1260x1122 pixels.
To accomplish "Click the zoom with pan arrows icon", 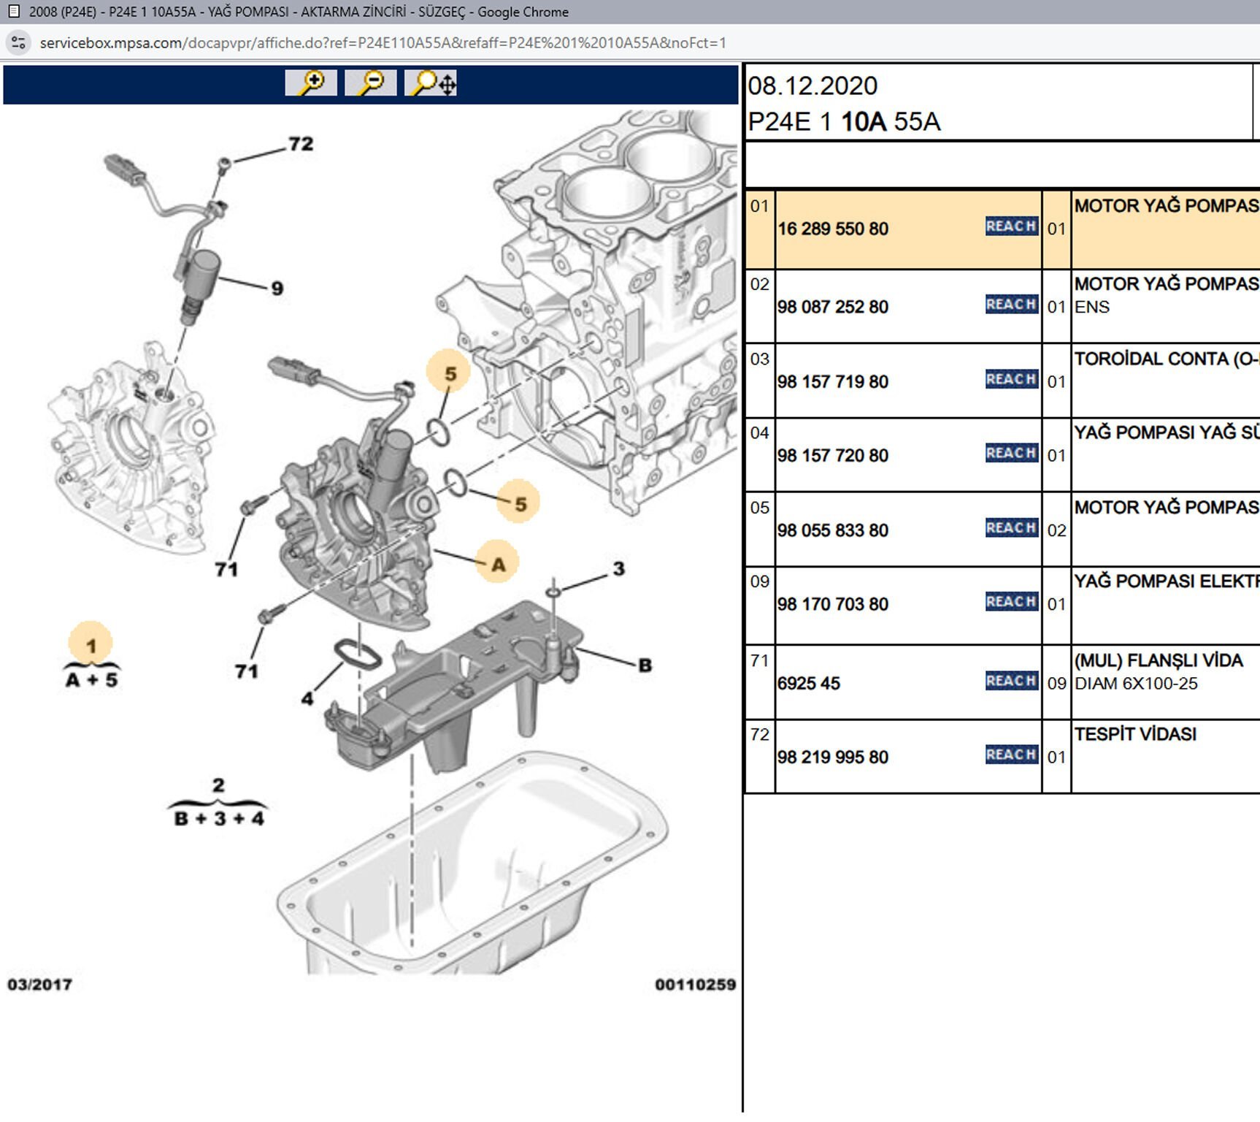I will tap(431, 83).
